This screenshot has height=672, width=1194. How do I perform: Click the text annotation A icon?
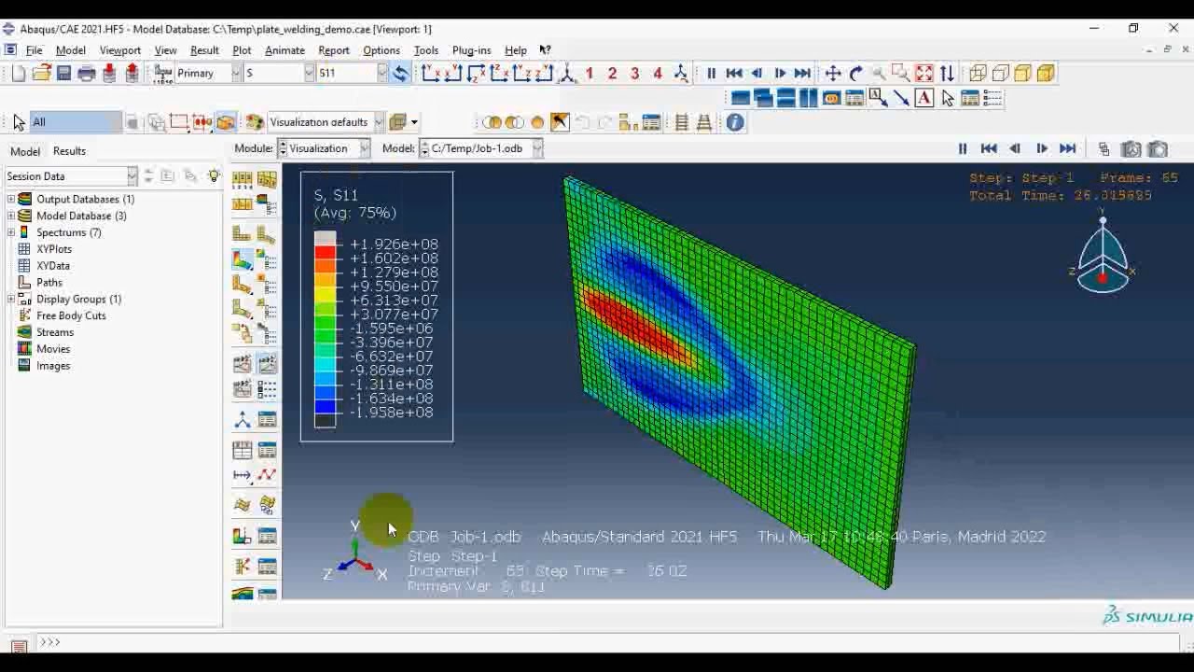point(924,98)
